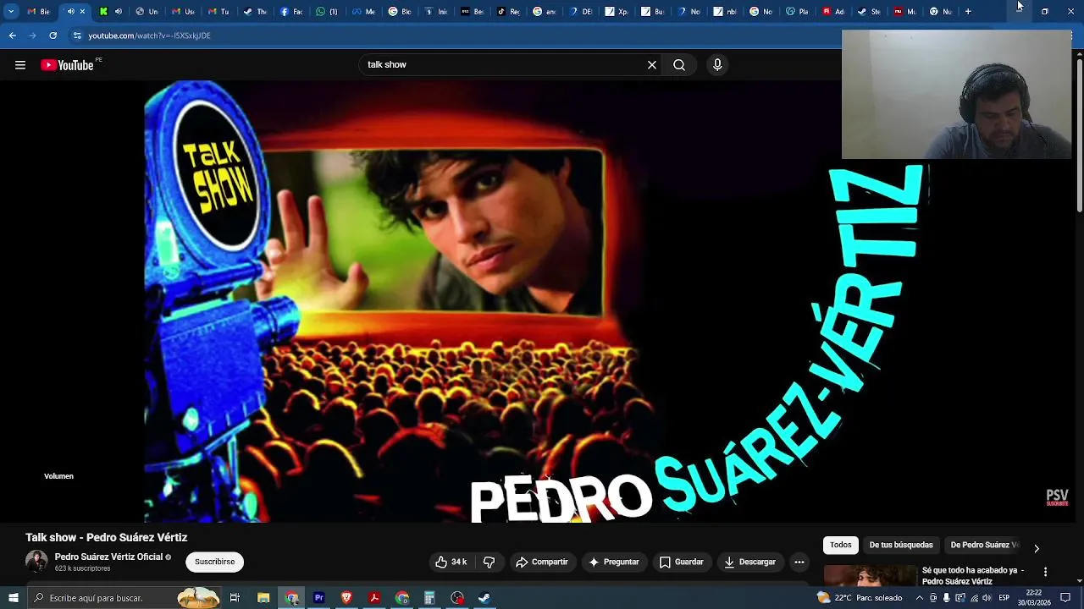Select the 'De tus búsquedas' chip

901,546
